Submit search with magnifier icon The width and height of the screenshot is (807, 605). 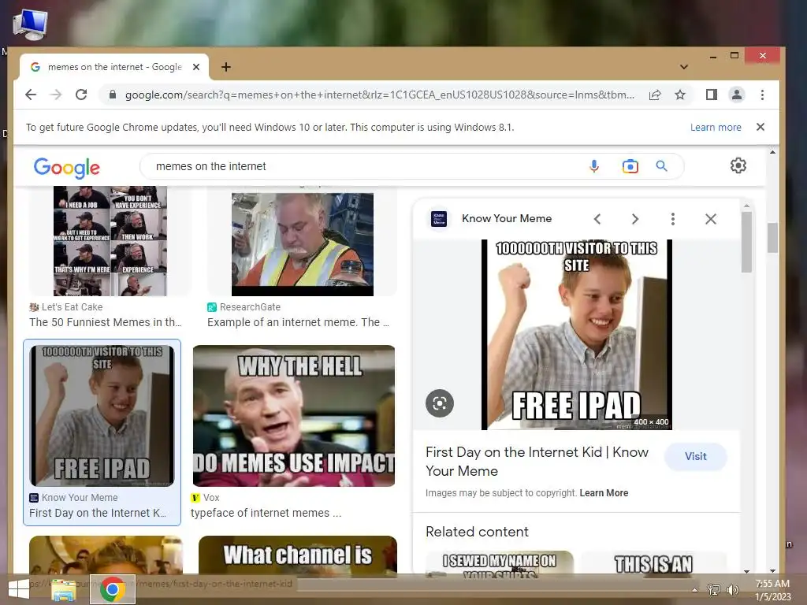[661, 166]
